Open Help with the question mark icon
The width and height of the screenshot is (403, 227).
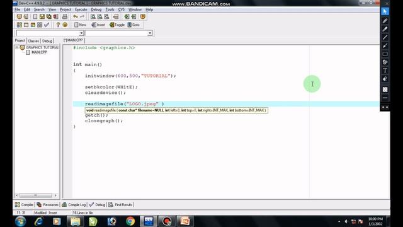pyautogui.click(x=58, y=25)
